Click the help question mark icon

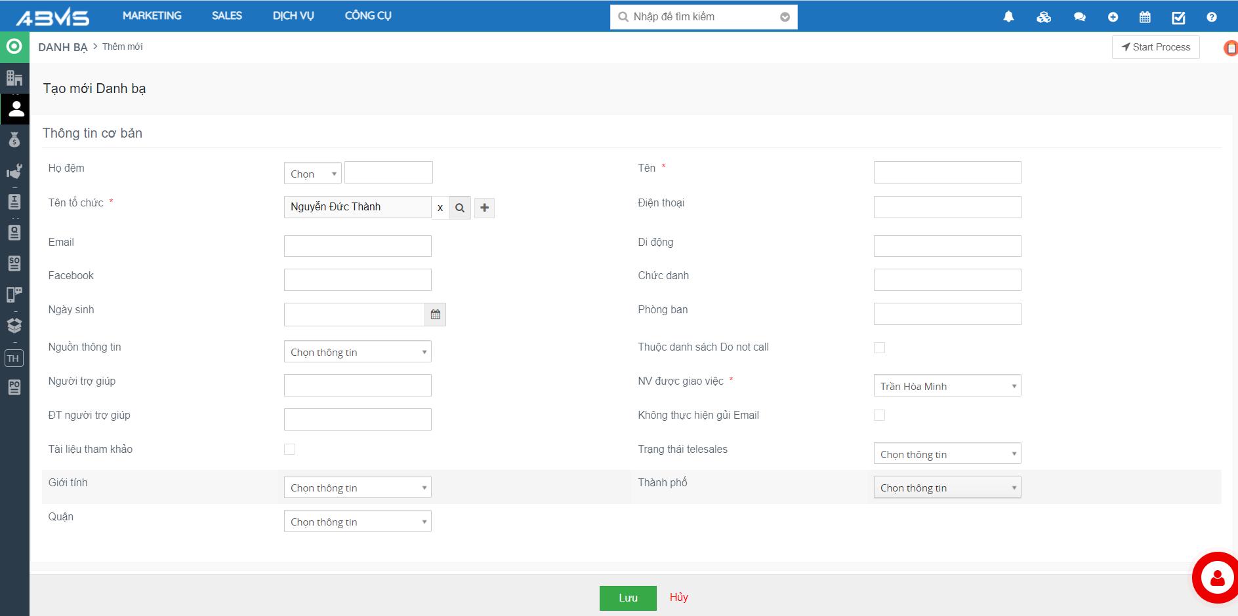click(1212, 17)
